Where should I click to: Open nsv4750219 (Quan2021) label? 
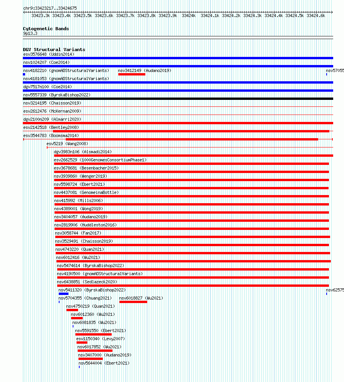[x=90, y=306]
